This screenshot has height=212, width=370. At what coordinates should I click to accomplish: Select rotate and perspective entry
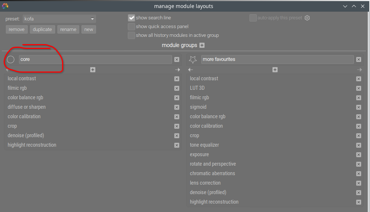coord(213,164)
